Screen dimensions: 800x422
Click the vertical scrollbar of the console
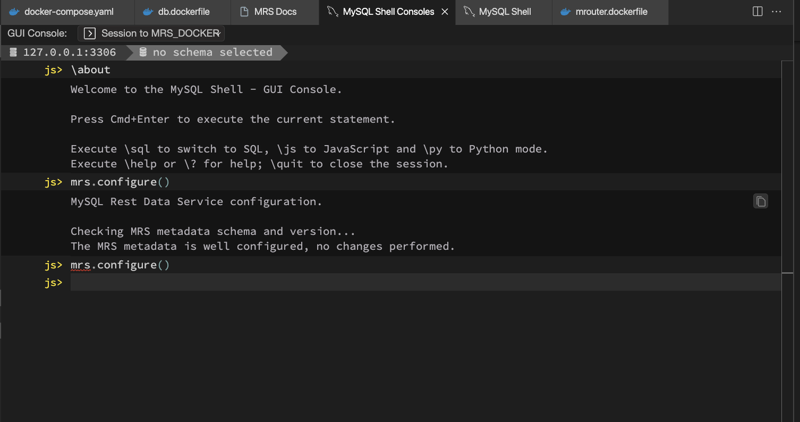click(x=788, y=167)
